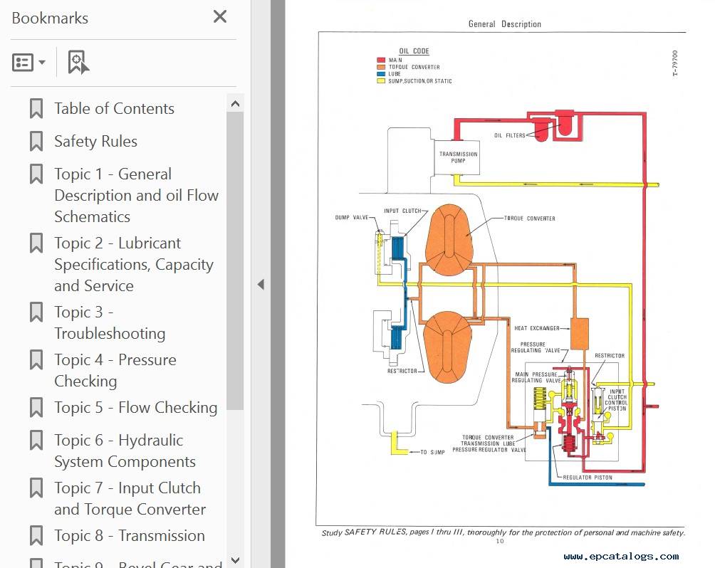This screenshot has height=568, width=715.
Task: Click the OIL CODE legend heading
Action: tap(414, 51)
